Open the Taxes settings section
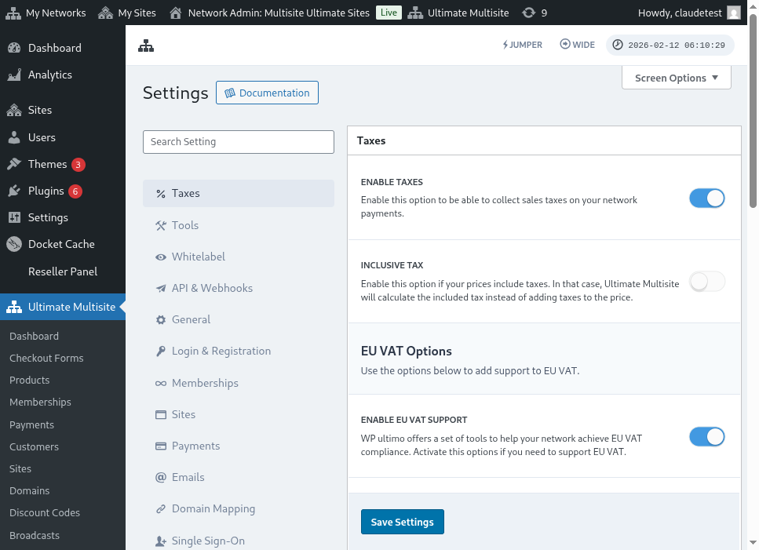Screen dimensions: 759x550 (238, 194)
